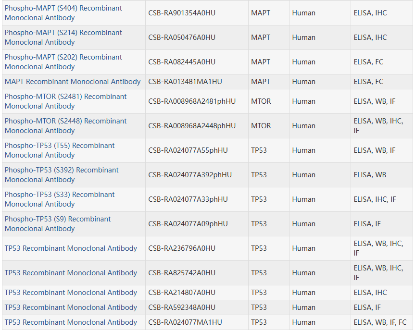
Task: Select the CSB-RA050476A0HU product code text
Action: [182, 37]
